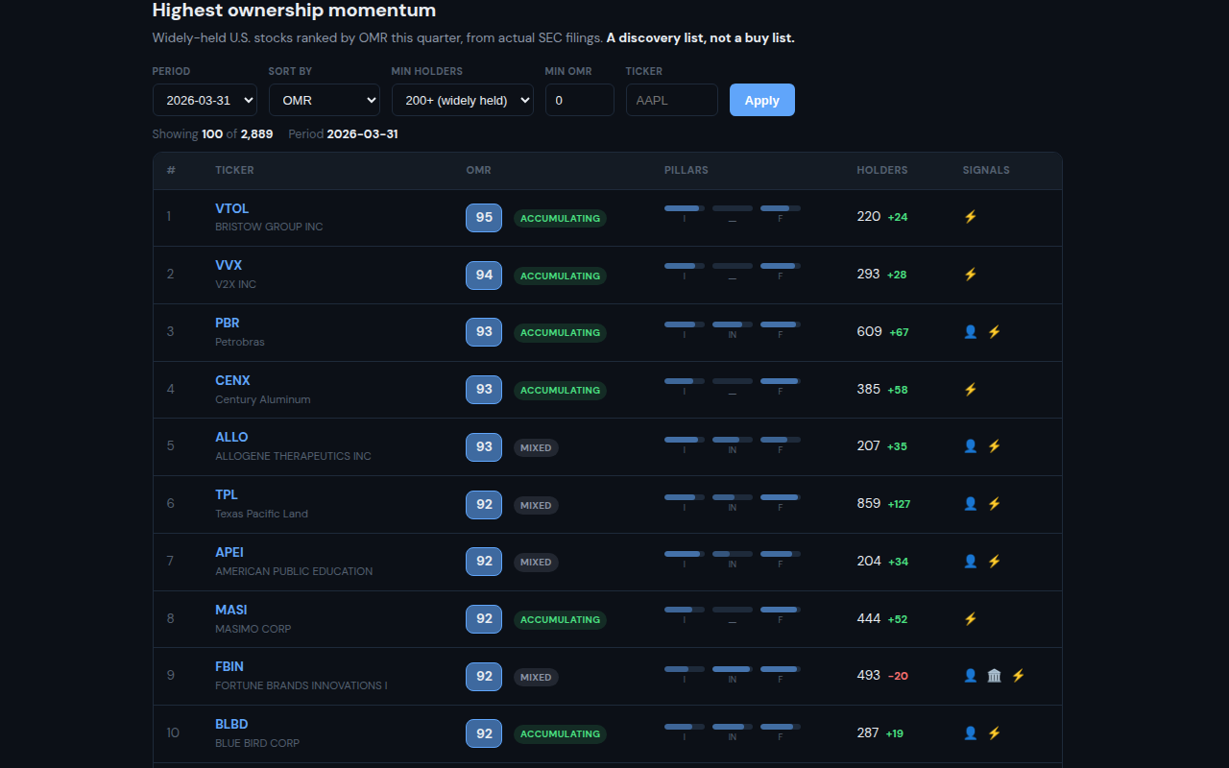Click the TICKER column header
Image resolution: width=1229 pixels, height=768 pixels.
pos(234,170)
